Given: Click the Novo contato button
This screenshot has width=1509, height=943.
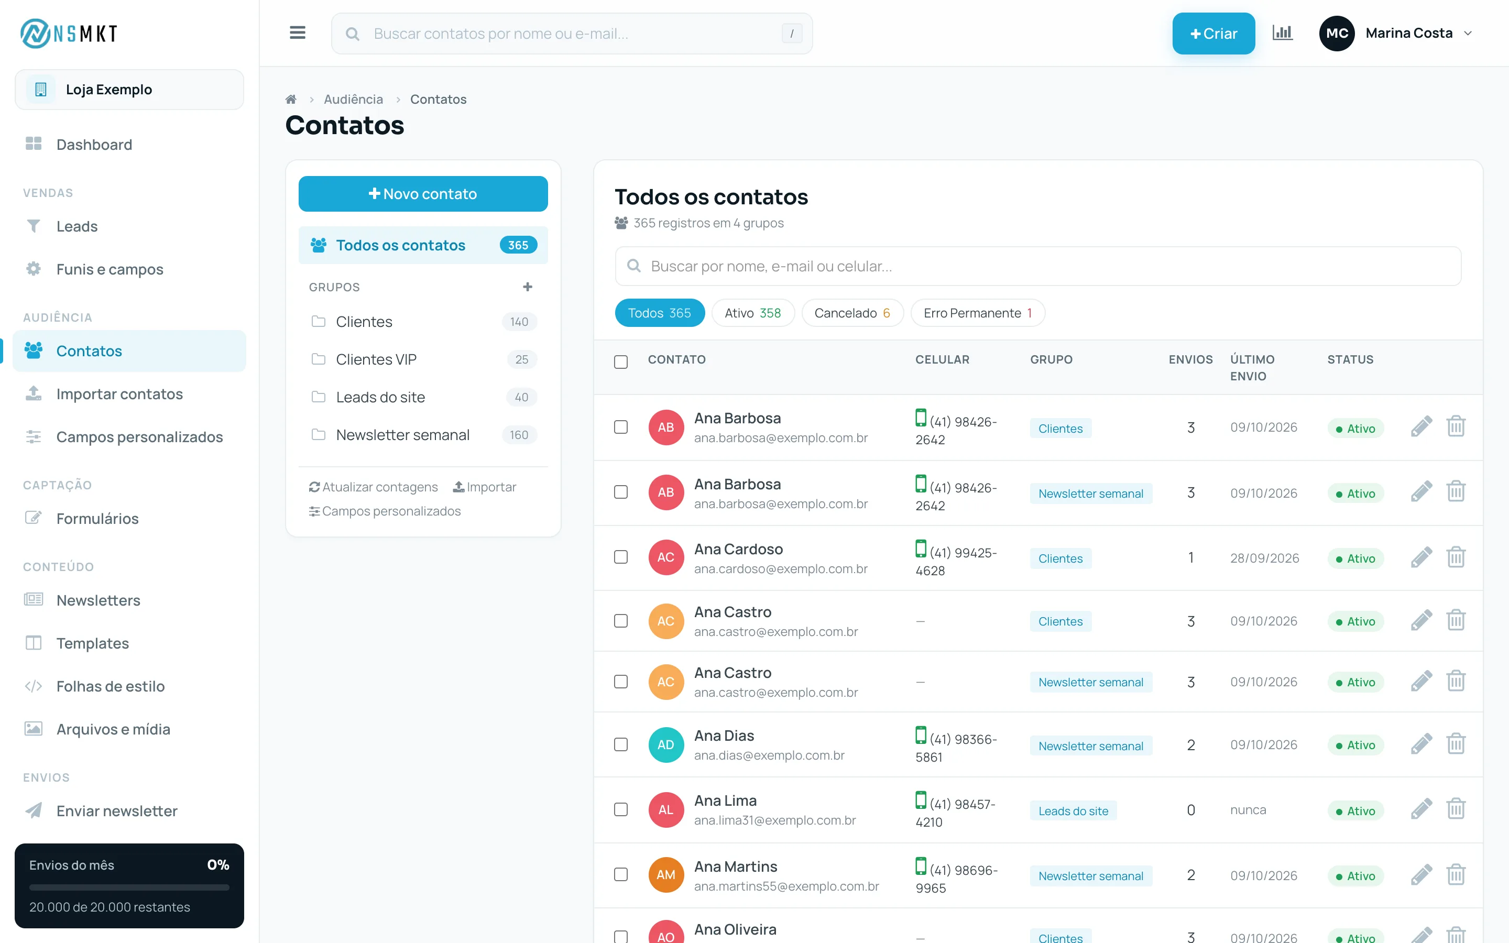Looking at the screenshot, I should click(x=423, y=194).
